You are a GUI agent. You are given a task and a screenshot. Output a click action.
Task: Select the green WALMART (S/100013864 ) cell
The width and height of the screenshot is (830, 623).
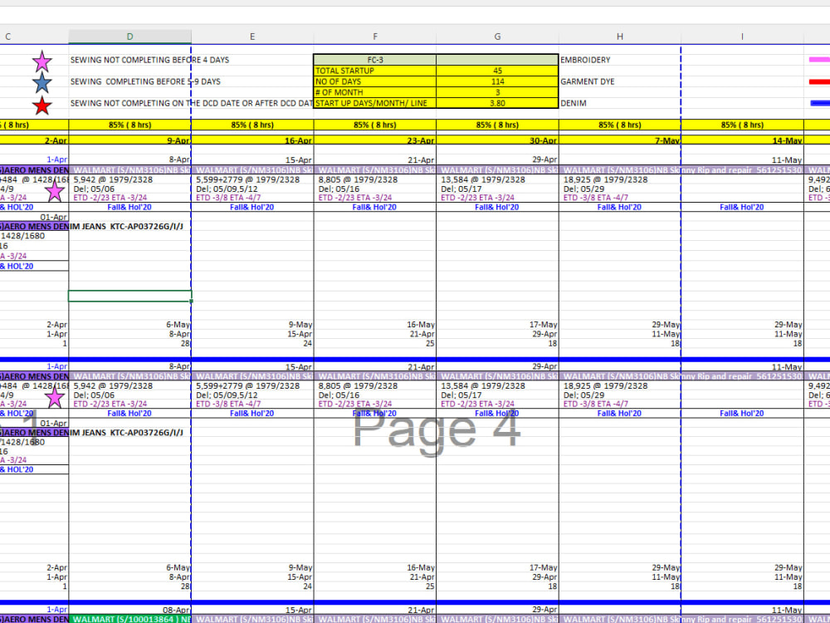point(129,619)
